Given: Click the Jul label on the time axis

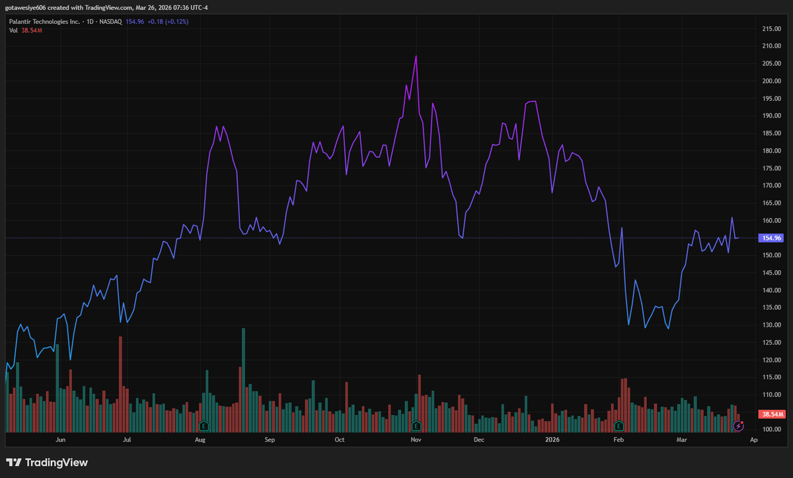Looking at the screenshot, I should (126, 439).
